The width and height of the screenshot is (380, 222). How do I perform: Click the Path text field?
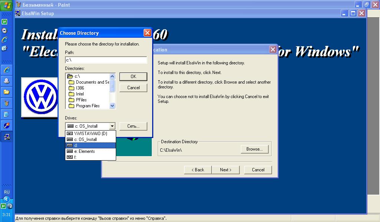click(106, 60)
